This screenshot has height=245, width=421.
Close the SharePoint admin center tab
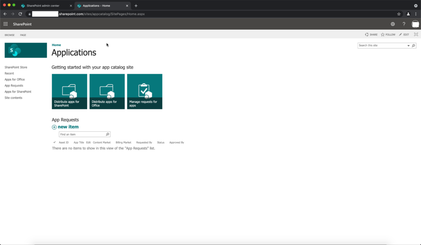pyautogui.click(x=71, y=6)
